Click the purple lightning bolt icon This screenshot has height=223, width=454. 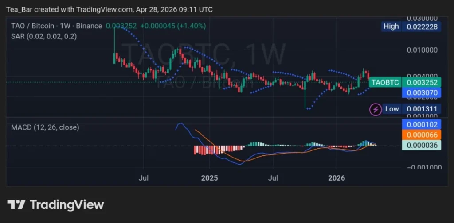[x=376, y=109]
